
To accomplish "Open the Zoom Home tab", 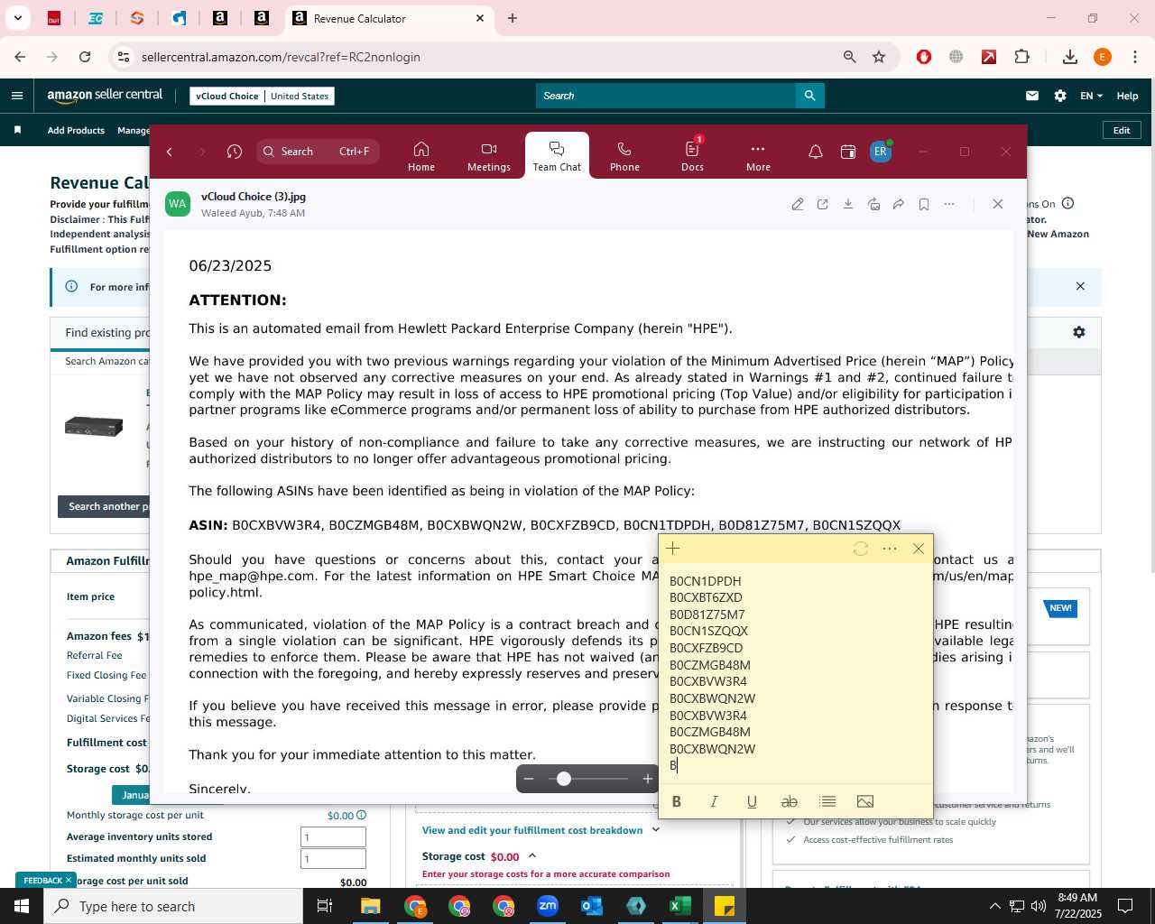I will point(420,156).
